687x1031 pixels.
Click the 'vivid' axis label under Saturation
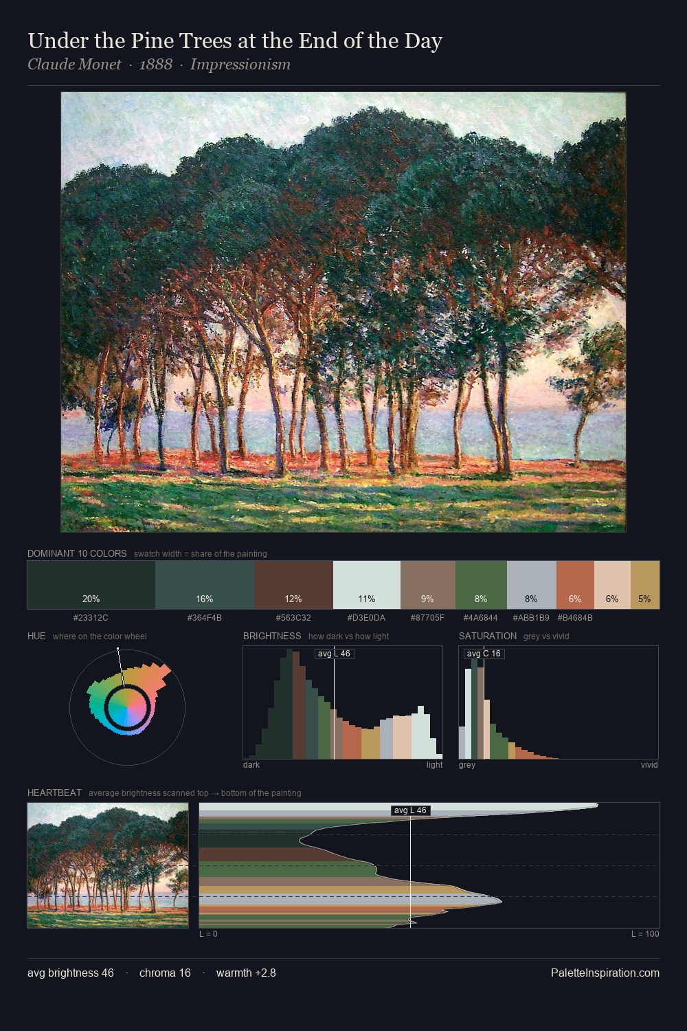pos(649,765)
